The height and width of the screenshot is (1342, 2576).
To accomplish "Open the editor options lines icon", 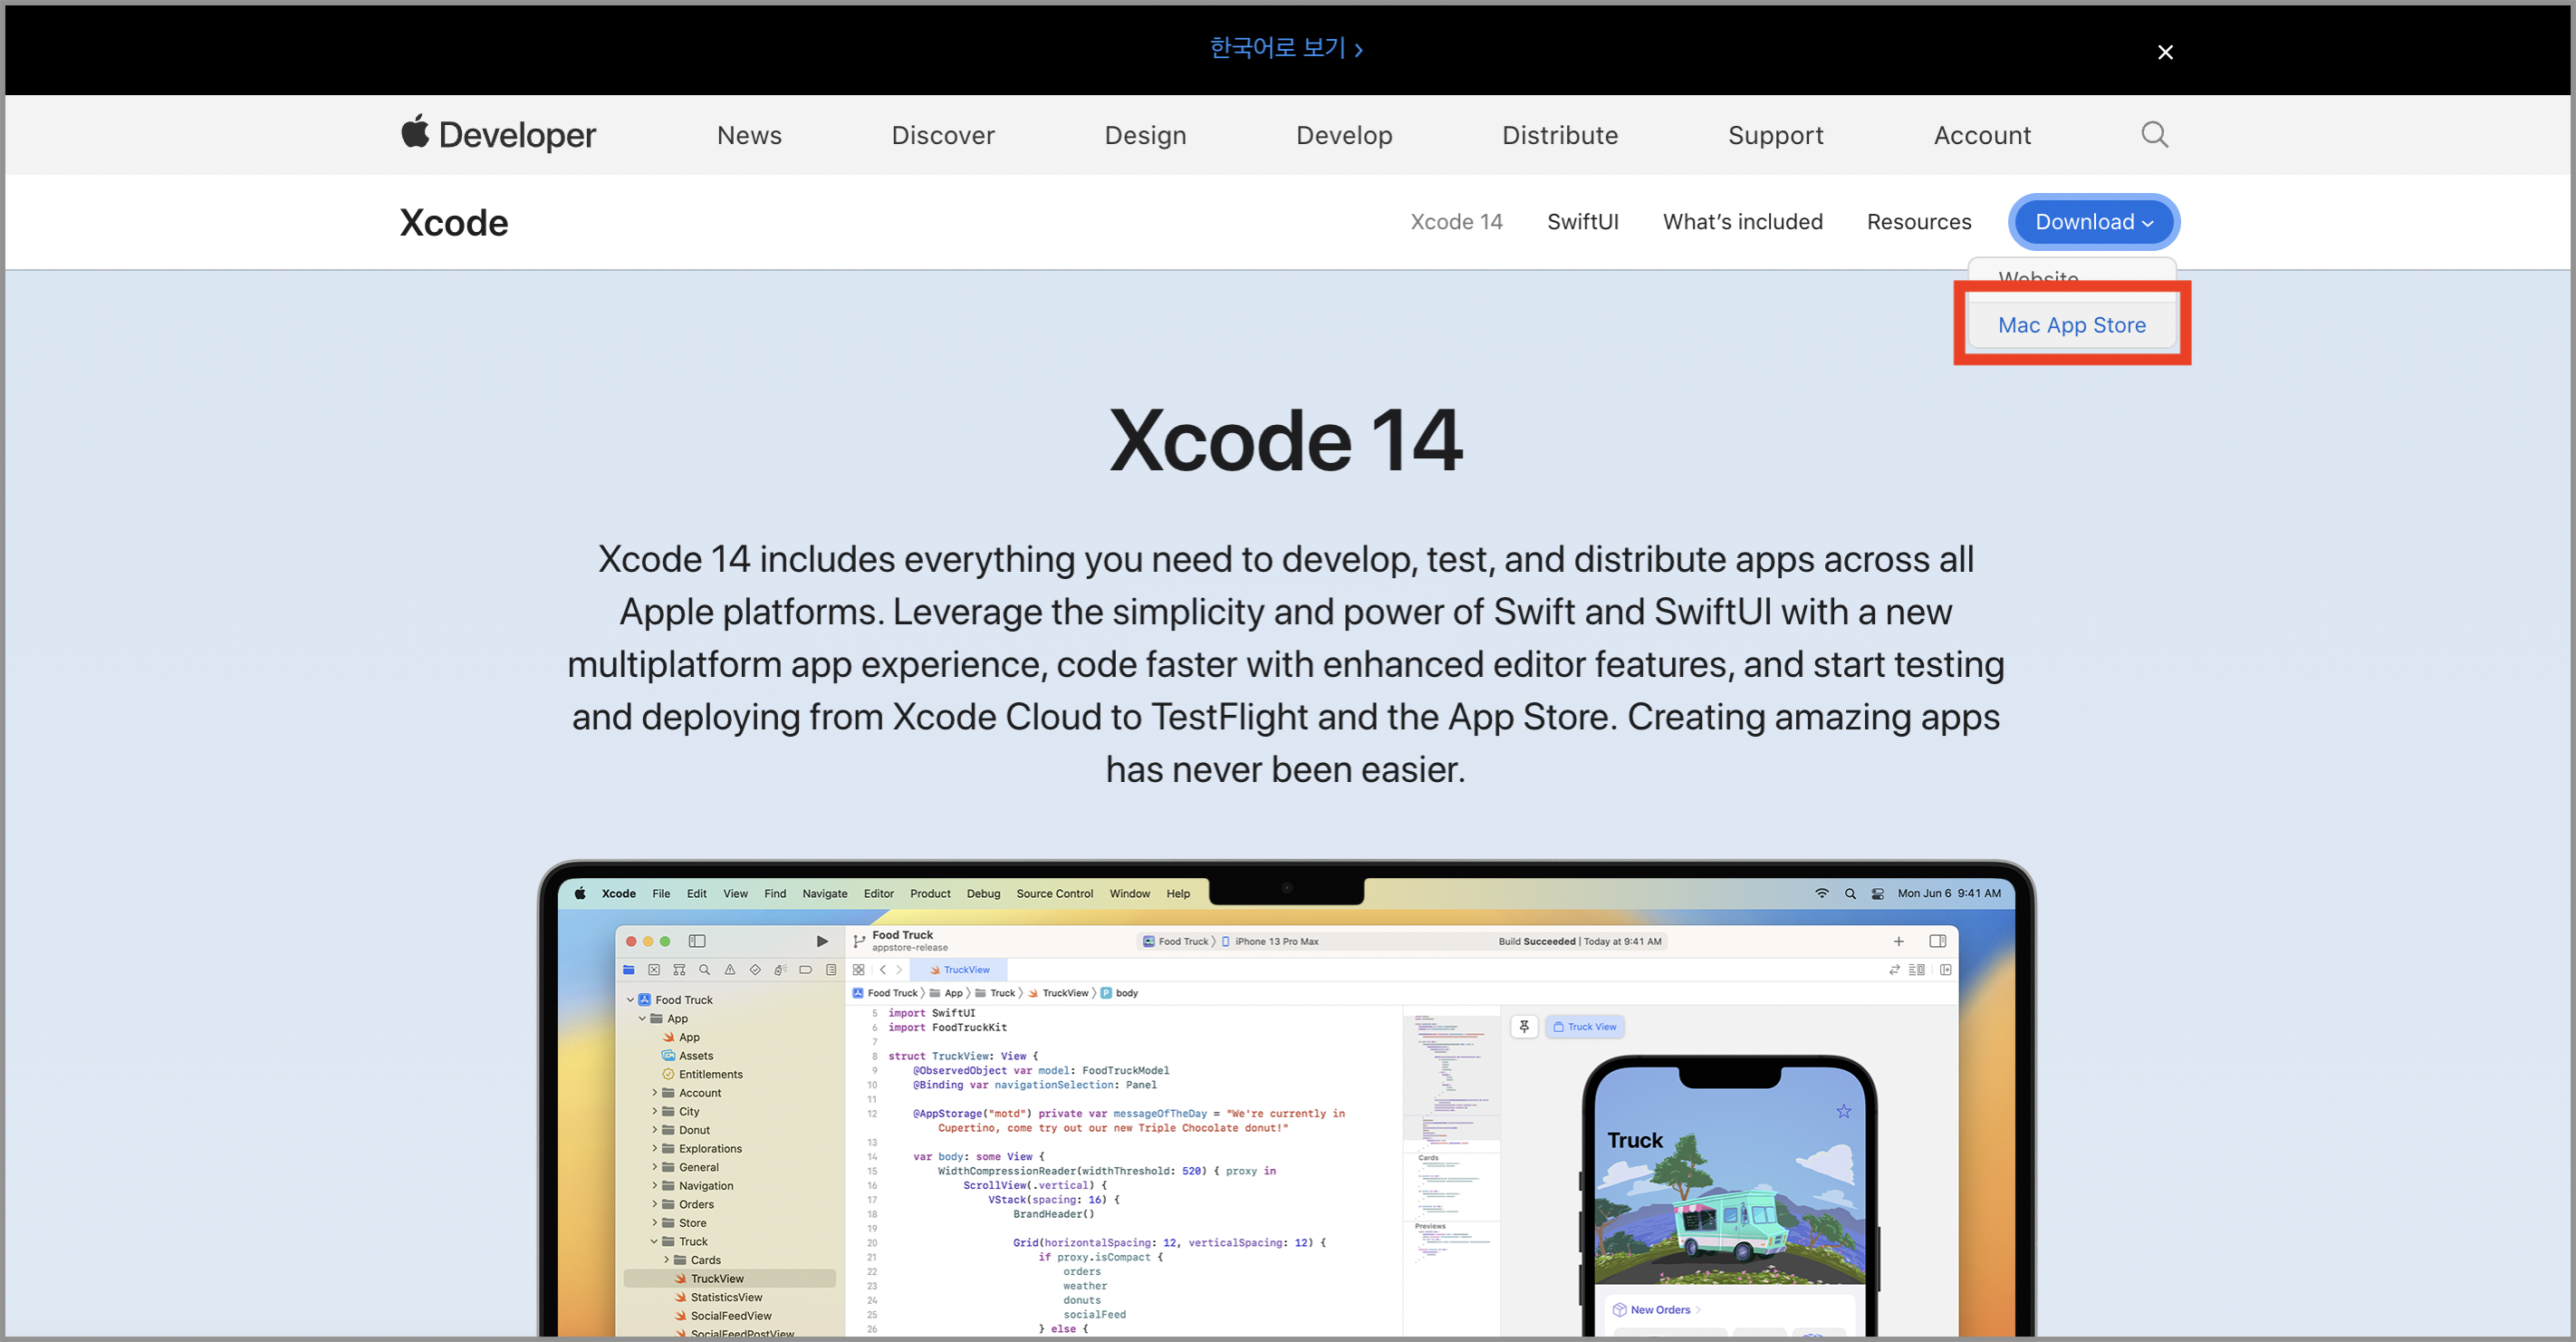I will click(x=1916, y=970).
